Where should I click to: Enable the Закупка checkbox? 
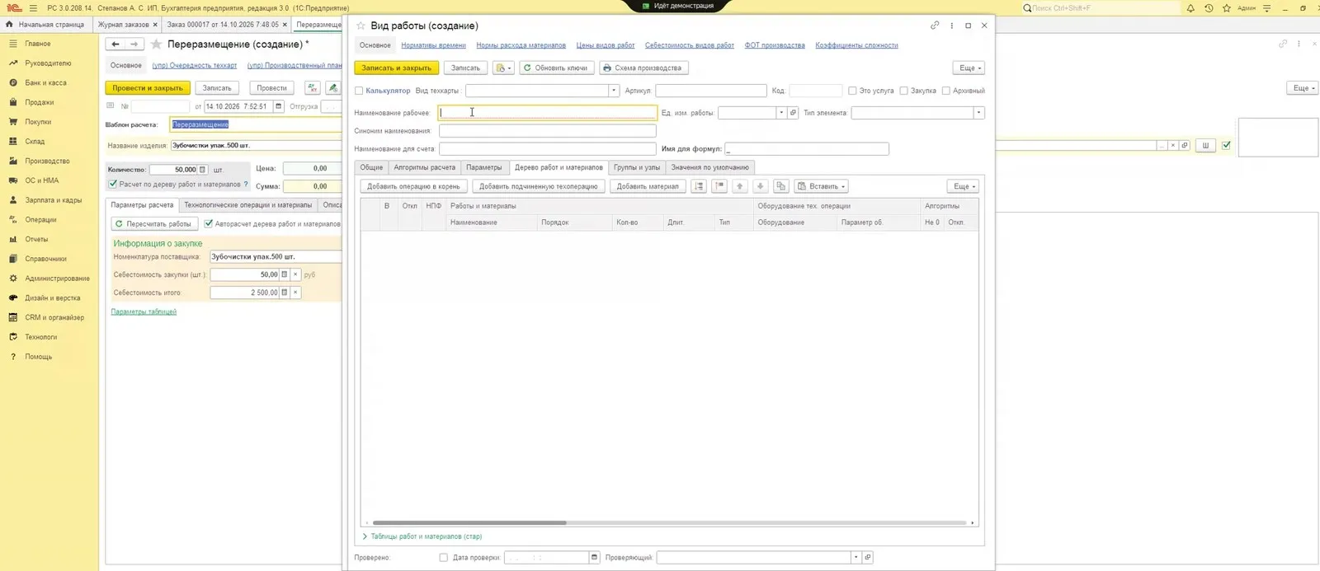pyautogui.click(x=903, y=91)
